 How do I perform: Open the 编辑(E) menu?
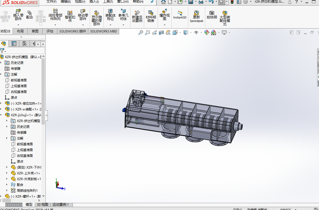click(66, 2)
